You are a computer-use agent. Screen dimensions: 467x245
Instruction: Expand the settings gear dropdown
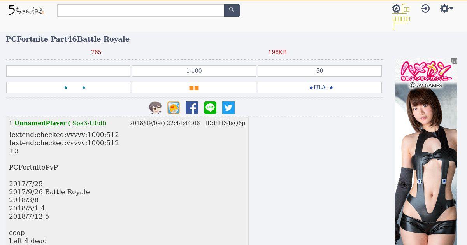(446, 9)
